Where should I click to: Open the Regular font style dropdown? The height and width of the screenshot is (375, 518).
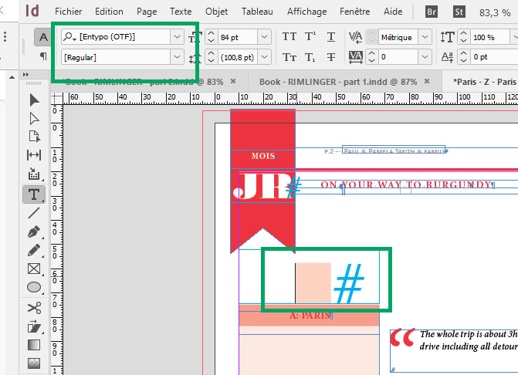(177, 57)
